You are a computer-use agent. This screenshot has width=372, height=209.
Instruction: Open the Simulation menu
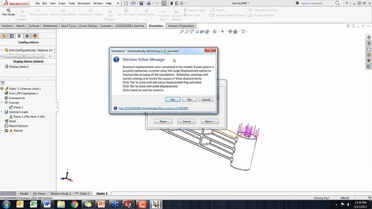click(x=84, y=3)
